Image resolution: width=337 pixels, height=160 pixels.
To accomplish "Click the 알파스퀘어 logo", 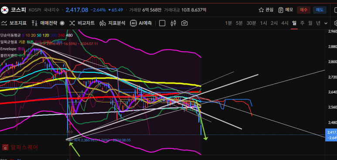I will pos(20,147).
